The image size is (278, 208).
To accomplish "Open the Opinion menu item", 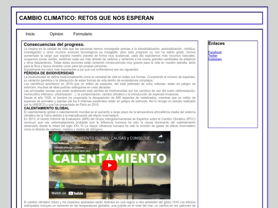I will pos(57,34).
